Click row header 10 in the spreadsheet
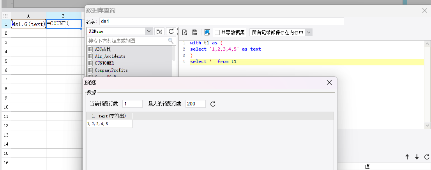The width and height of the screenshot is (431, 170). pos(6,107)
